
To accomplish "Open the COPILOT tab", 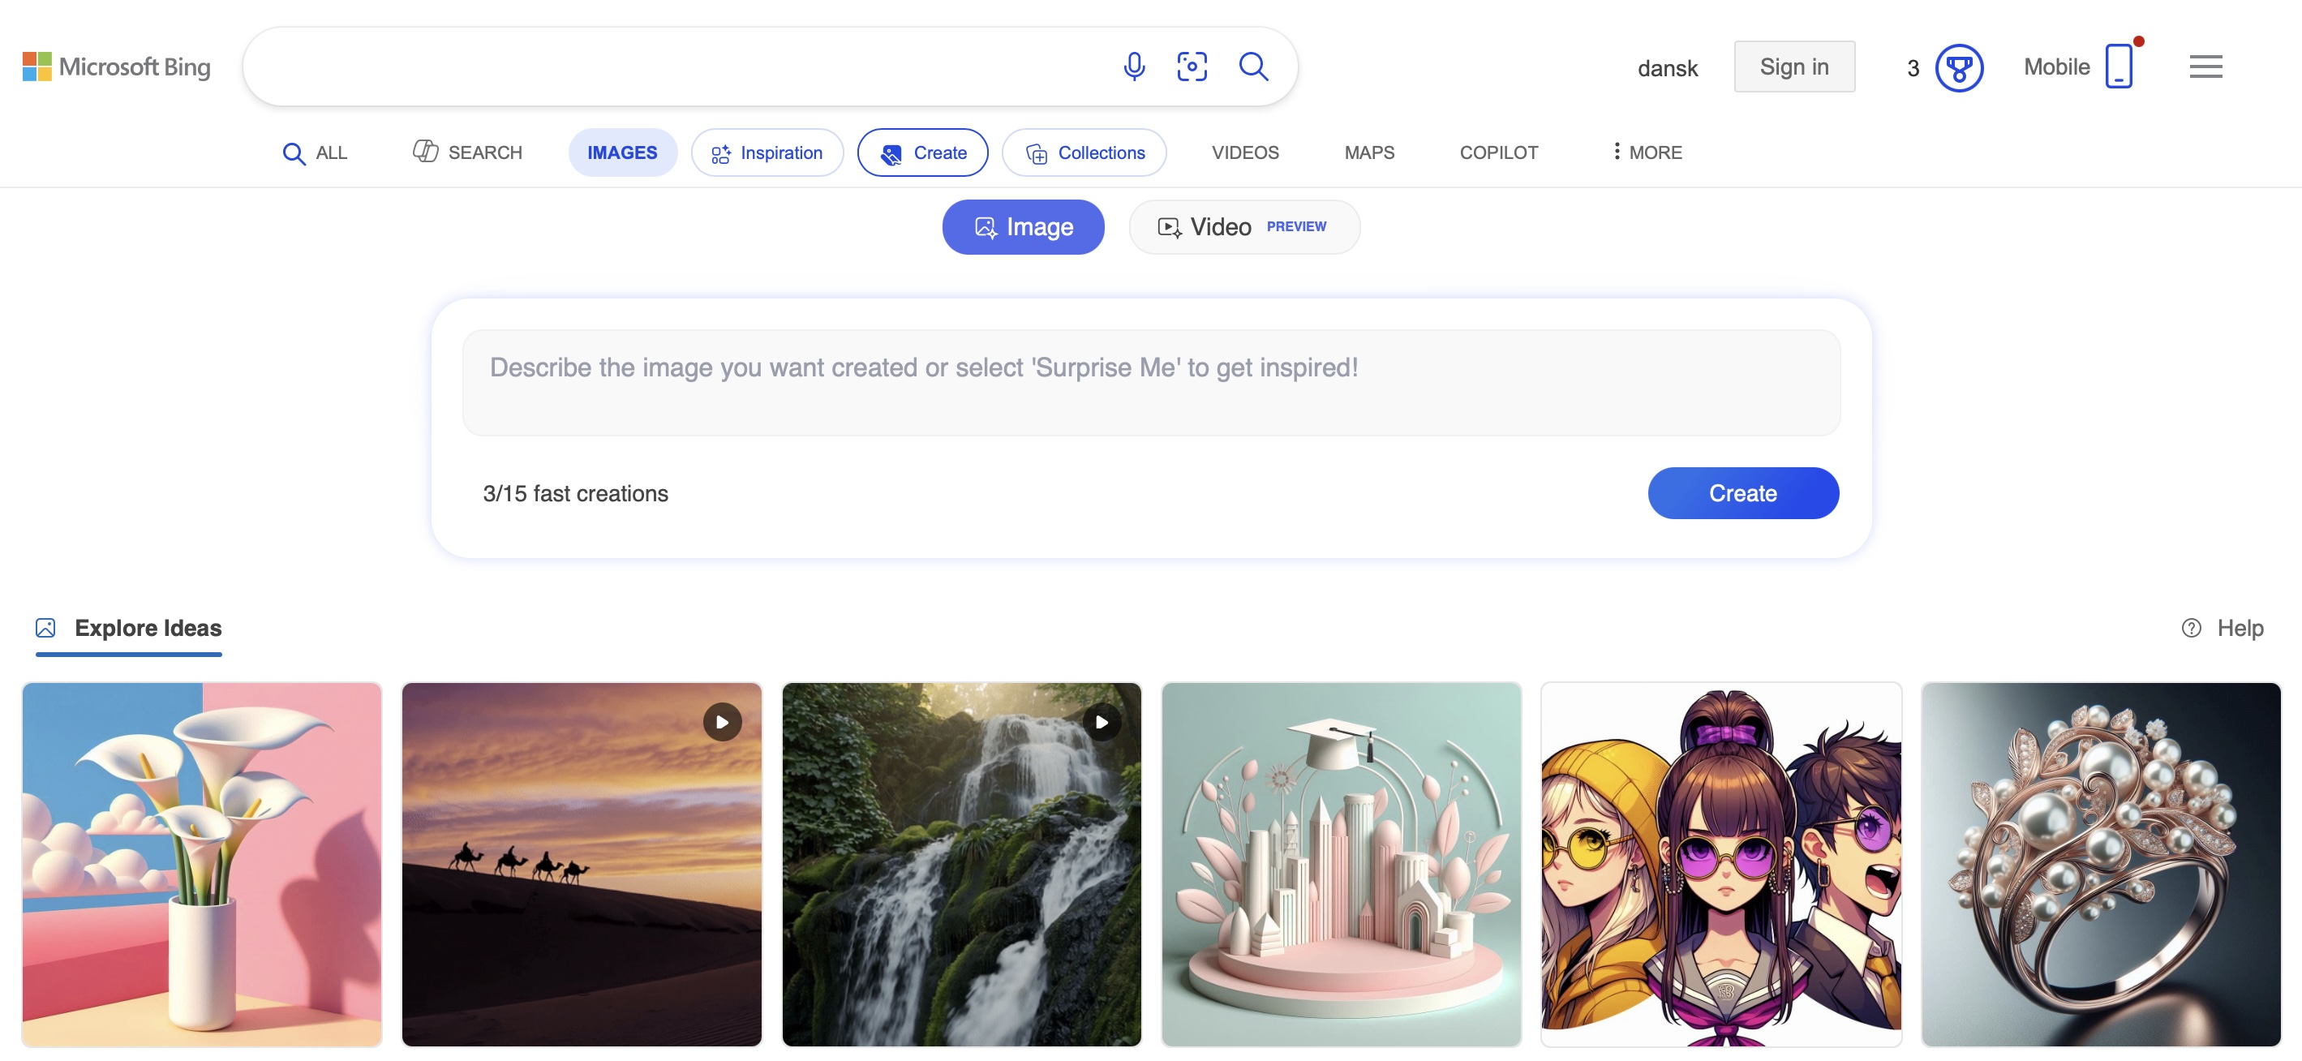I will (x=1499, y=152).
